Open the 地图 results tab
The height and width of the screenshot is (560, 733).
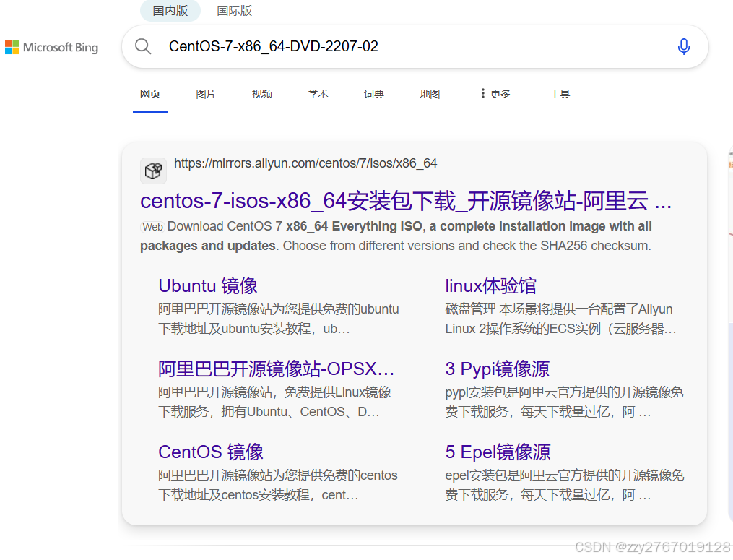pos(430,94)
